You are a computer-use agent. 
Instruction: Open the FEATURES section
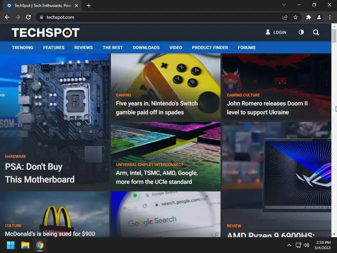[x=54, y=47]
